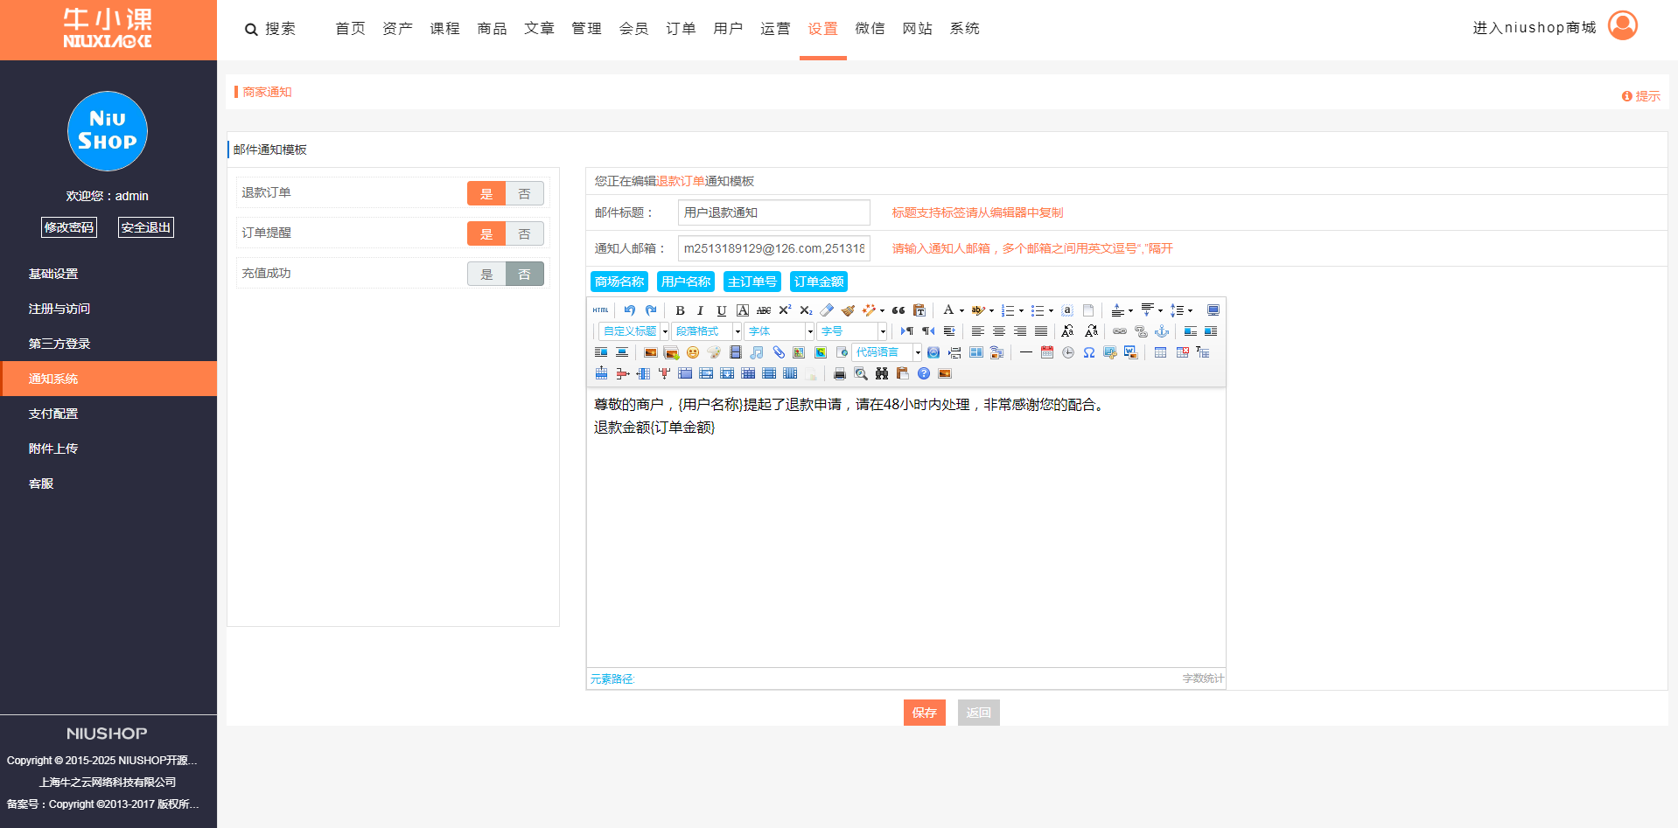Insert the 用户名称 tag button
Image resolution: width=1678 pixels, height=828 pixels.
(x=686, y=282)
